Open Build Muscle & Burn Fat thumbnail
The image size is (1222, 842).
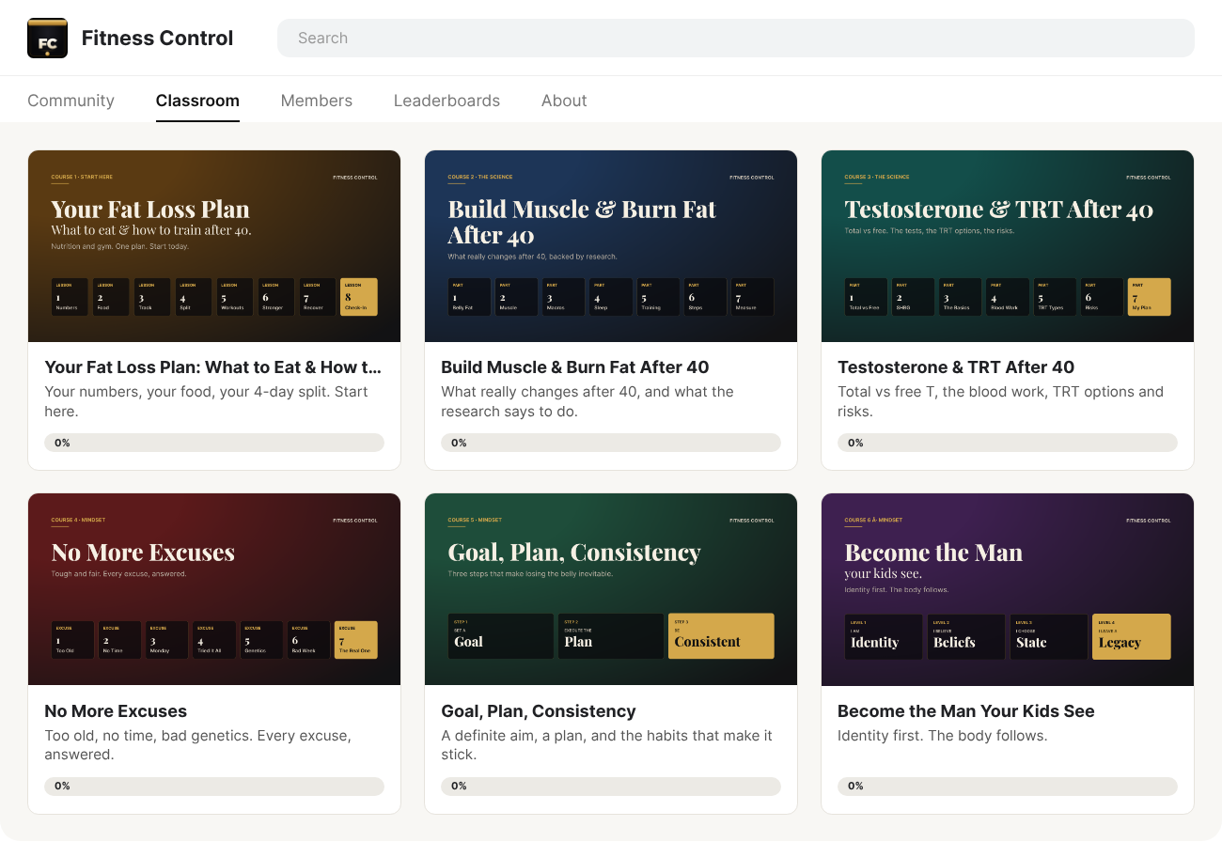[x=611, y=246]
